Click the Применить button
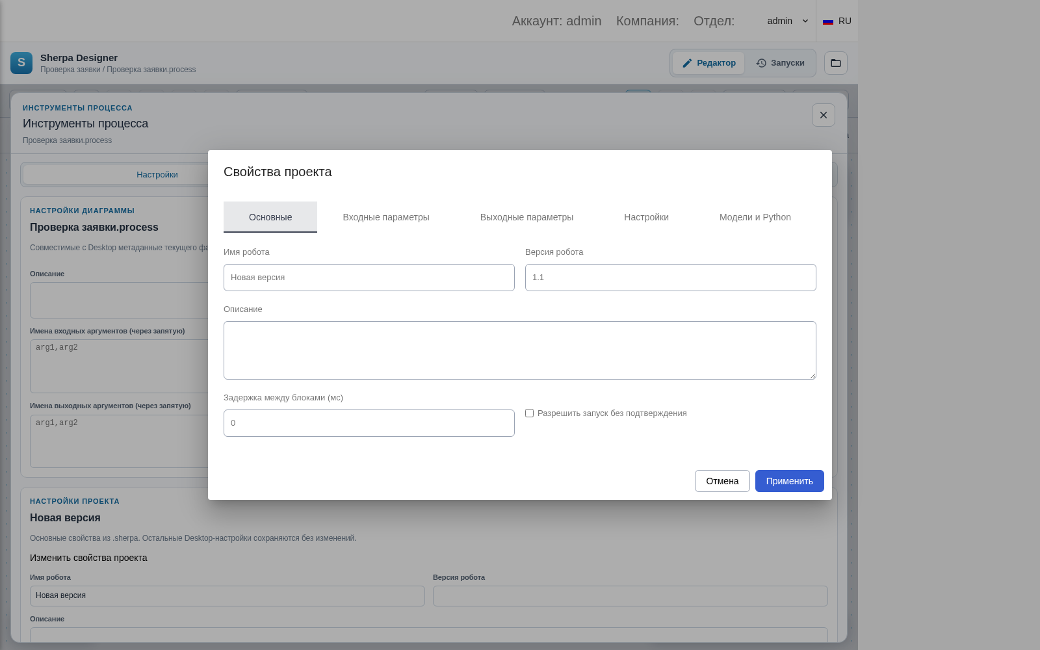This screenshot has height=650, width=1040. (790, 481)
